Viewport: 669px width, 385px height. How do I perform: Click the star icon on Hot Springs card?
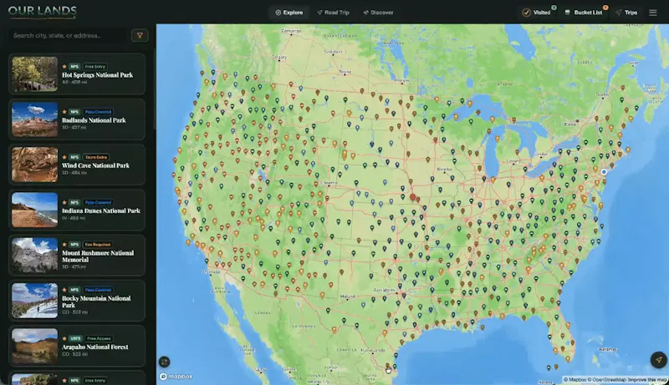64,67
